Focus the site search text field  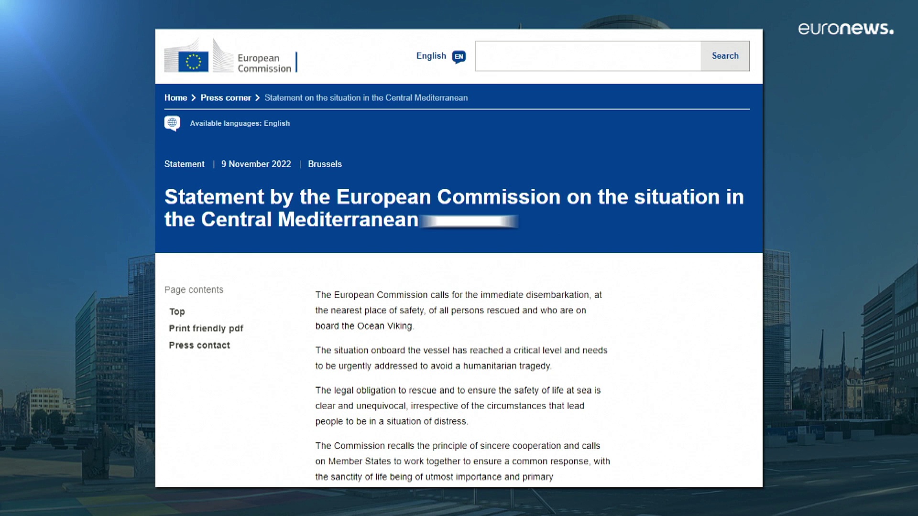click(x=588, y=56)
